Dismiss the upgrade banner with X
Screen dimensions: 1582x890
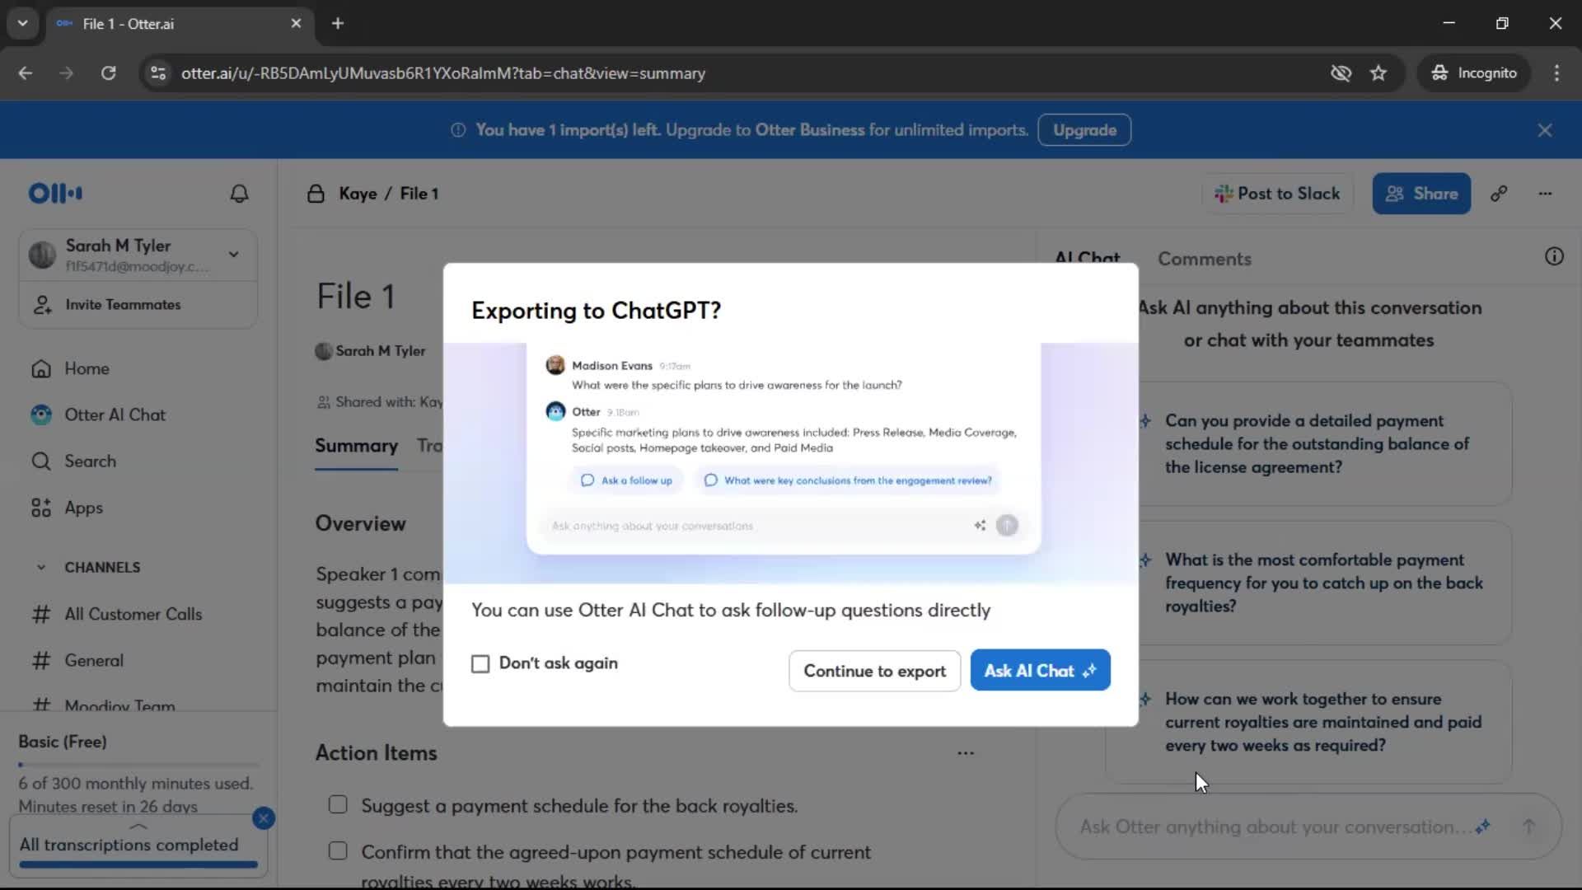click(1545, 130)
